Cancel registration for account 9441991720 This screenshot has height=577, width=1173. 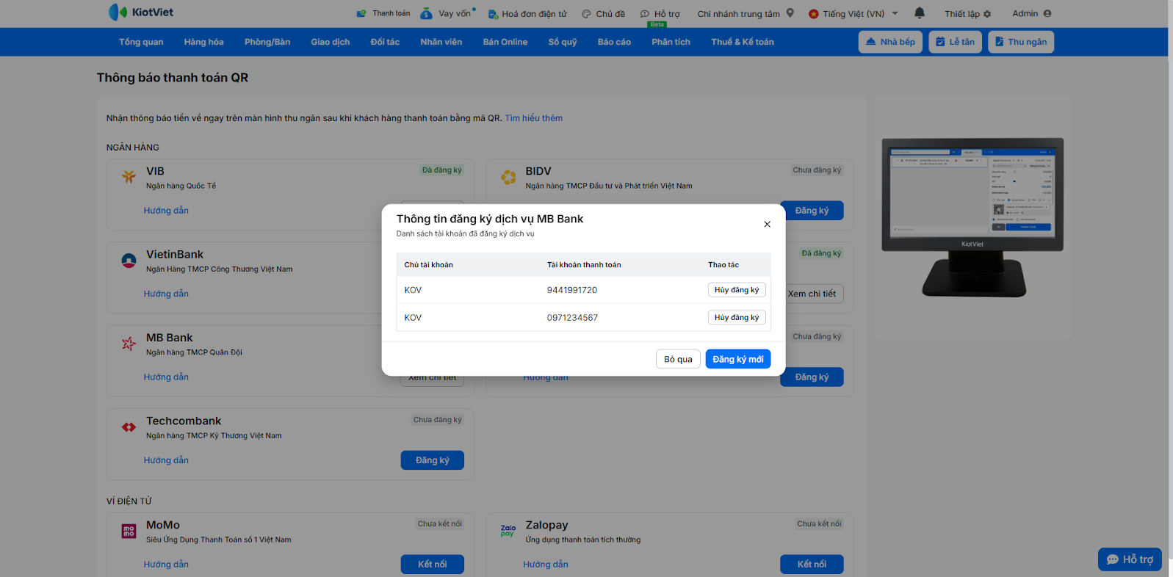[x=737, y=290]
